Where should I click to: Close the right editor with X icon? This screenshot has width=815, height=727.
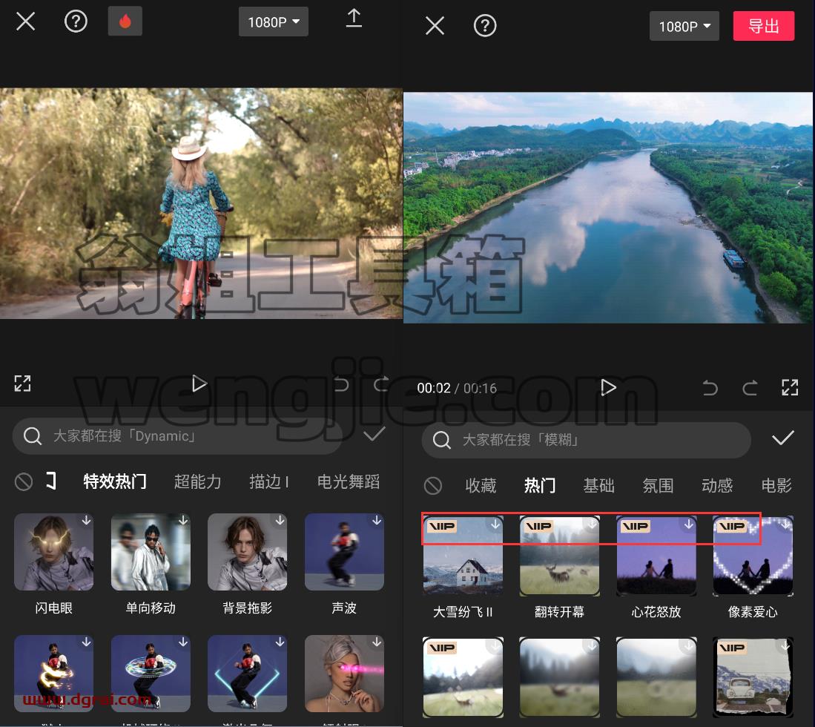[435, 25]
